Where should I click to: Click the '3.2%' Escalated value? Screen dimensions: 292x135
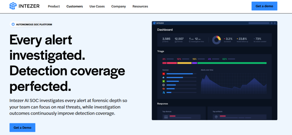tap(229, 39)
